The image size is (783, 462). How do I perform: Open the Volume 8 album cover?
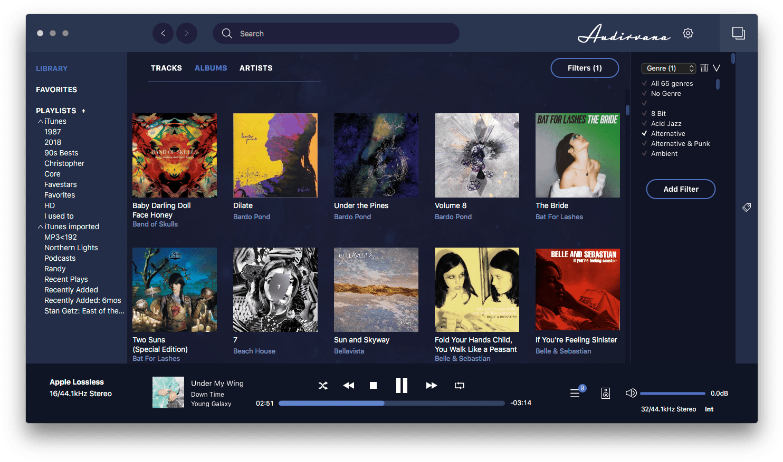pos(477,155)
